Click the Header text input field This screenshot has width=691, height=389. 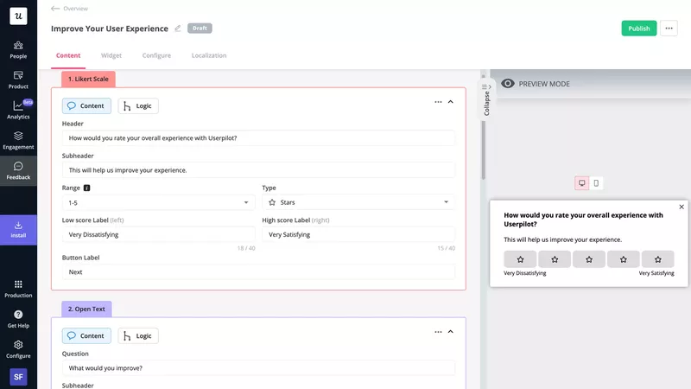click(258, 138)
